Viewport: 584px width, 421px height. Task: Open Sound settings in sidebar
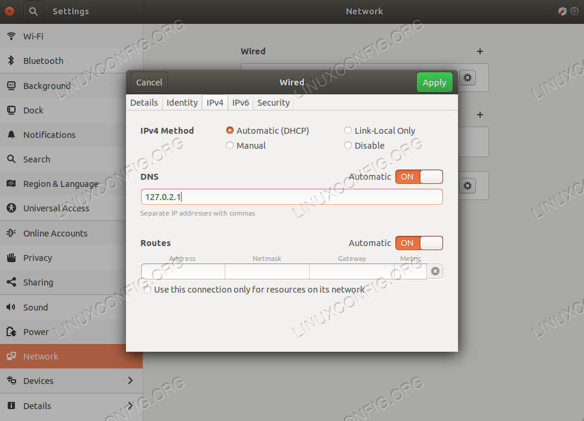coord(71,308)
